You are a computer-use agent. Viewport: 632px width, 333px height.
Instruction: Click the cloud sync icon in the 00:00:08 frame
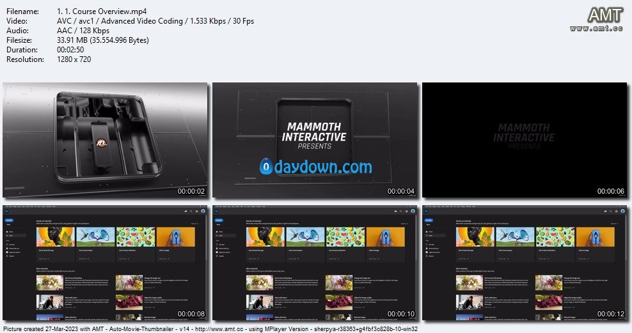tap(186, 212)
